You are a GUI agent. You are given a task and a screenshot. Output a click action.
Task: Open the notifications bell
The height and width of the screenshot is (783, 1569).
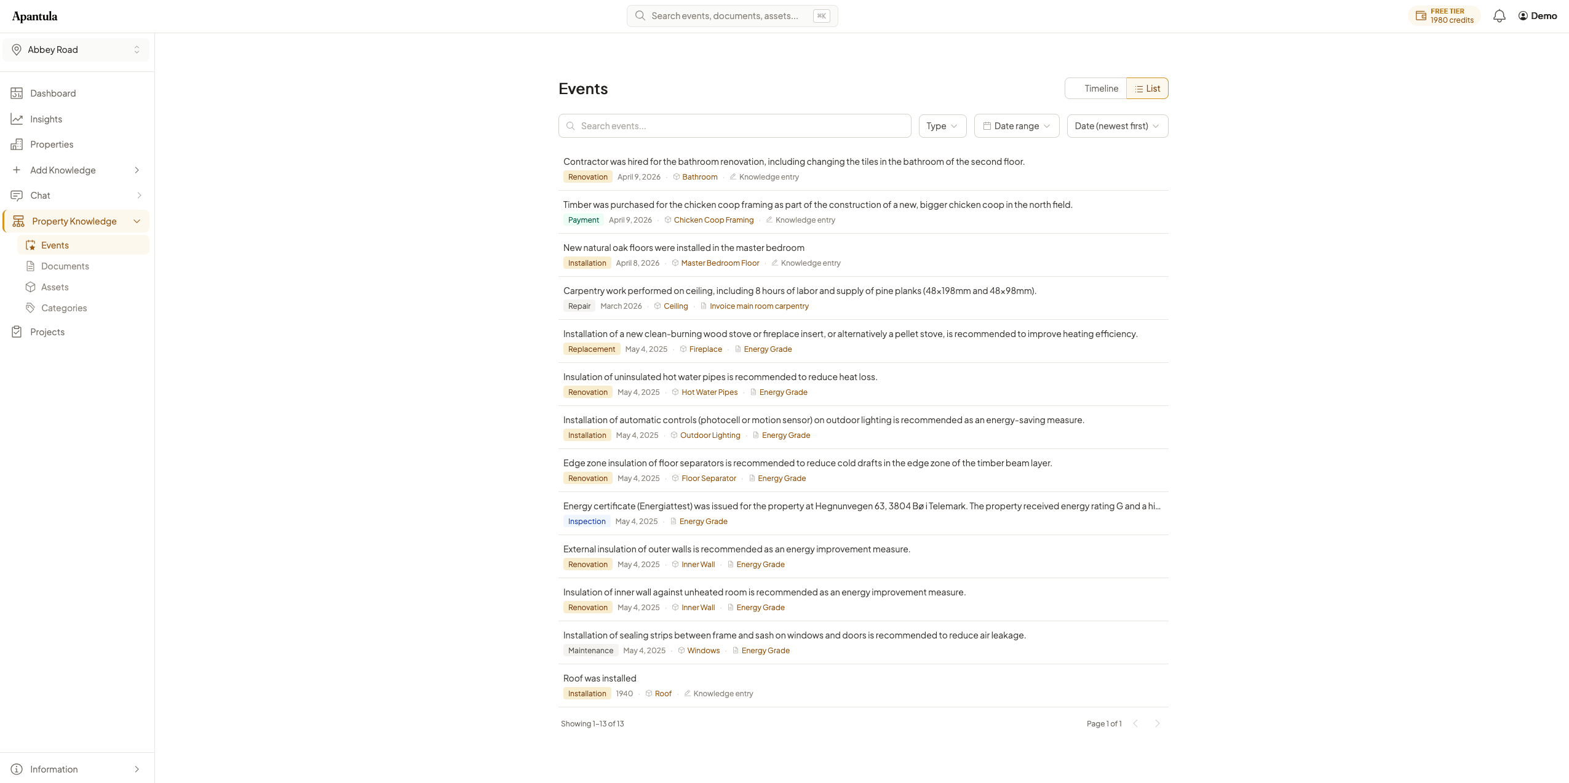(x=1499, y=16)
